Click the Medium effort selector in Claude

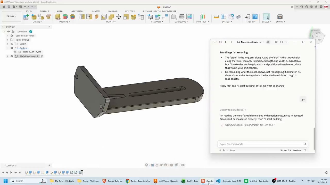297,150
